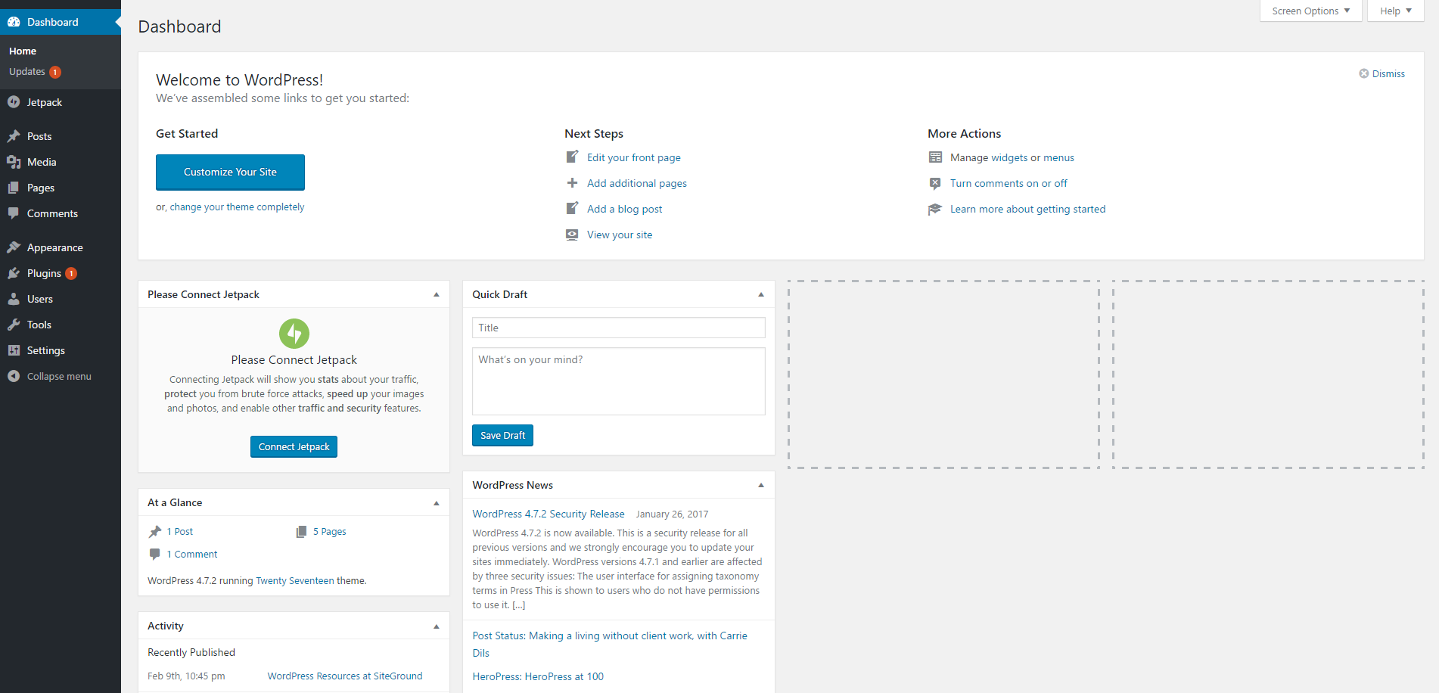Open WordPress Resources at SiteGround post link
This screenshot has width=1439, height=693.
(x=345, y=676)
